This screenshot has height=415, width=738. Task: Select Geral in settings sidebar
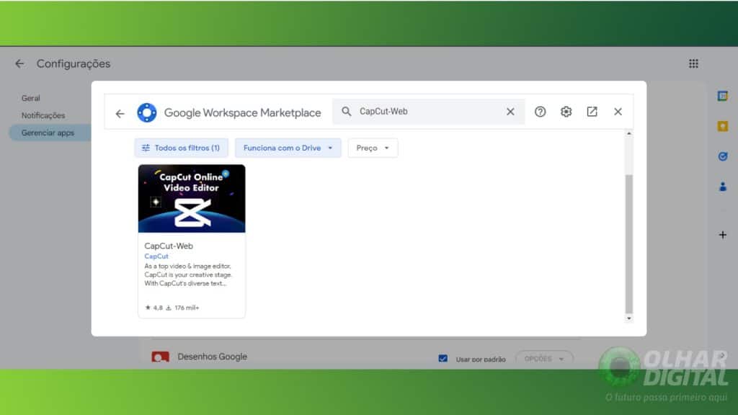pyautogui.click(x=30, y=98)
